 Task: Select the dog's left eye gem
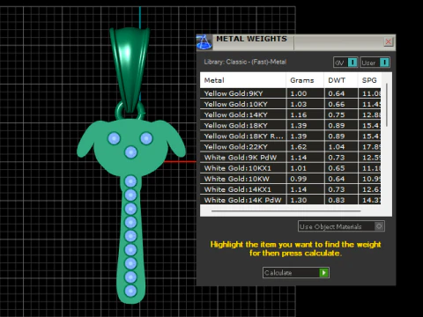(x=114, y=138)
